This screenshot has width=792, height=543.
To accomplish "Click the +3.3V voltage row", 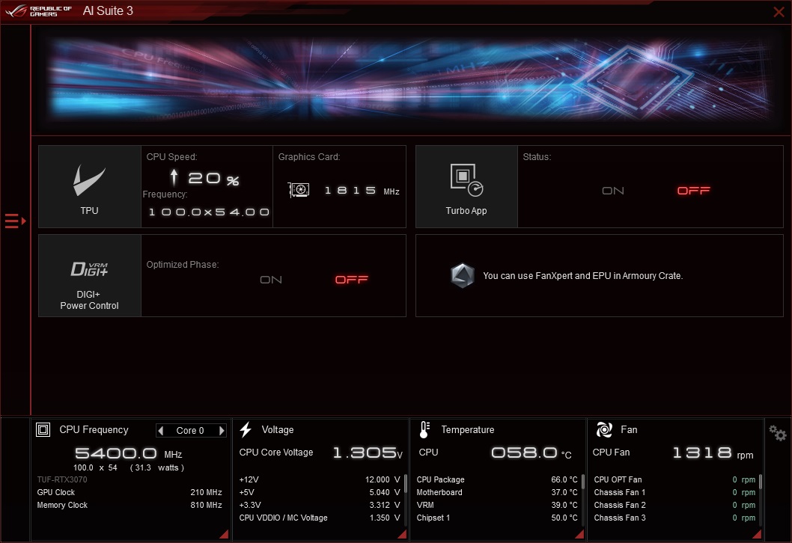I will [320, 505].
